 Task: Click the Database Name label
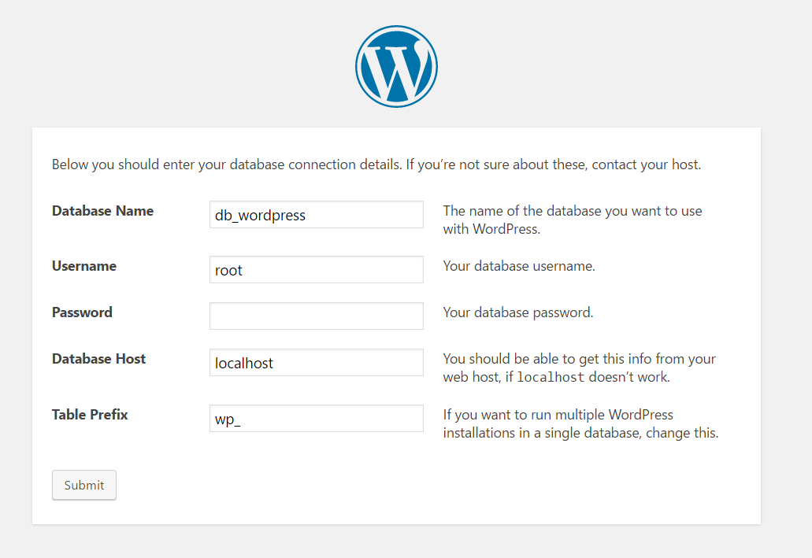tap(102, 211)
